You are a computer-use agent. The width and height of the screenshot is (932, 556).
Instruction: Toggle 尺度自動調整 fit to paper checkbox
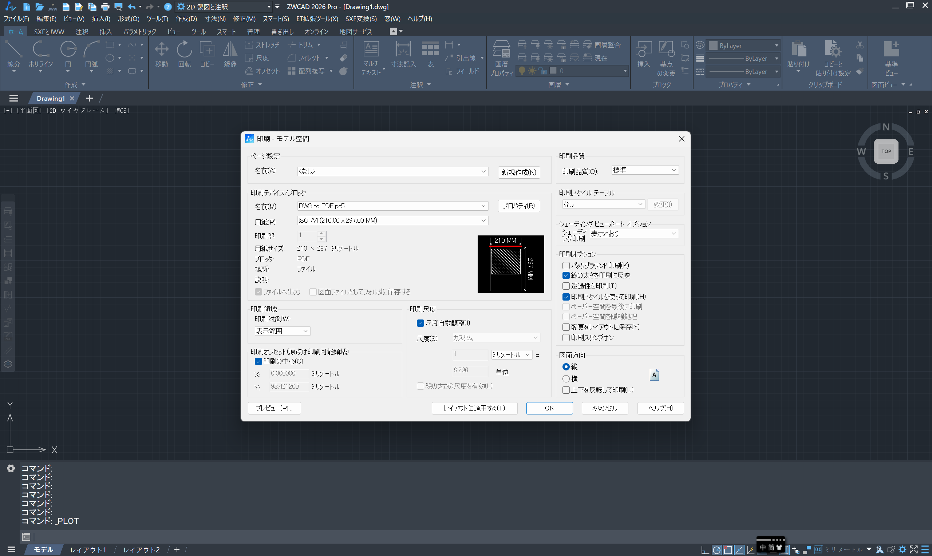tap(420, 323)
